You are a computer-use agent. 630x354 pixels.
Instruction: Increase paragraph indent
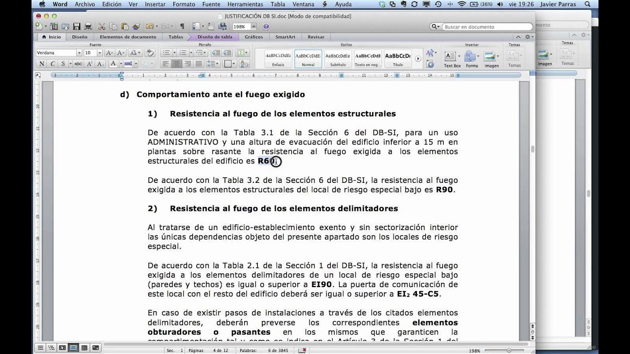tap(227, 53)
